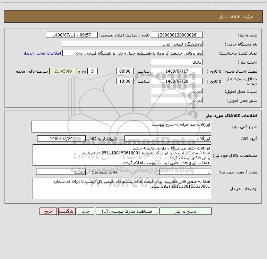Click the delivery province field تهران

pos(177,91)
